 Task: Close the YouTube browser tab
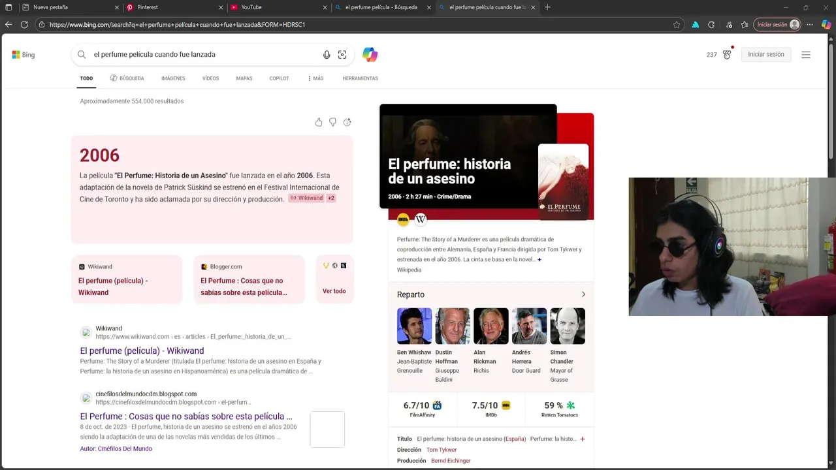pyautogui.click(x=325, y=7)
